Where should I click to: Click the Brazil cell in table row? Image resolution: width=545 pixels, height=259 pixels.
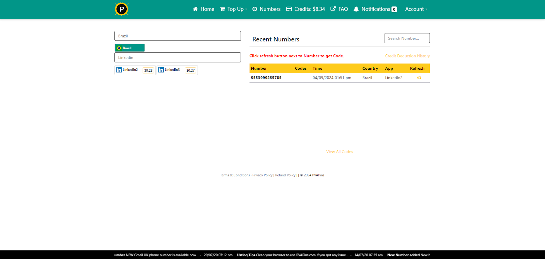click(367, 78)
